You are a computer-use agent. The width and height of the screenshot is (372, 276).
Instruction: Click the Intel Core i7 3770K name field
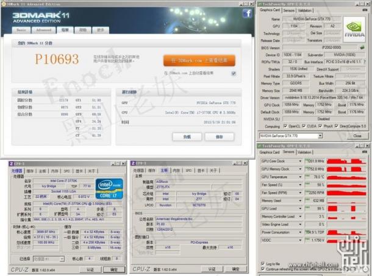click(x=63, y=181)
